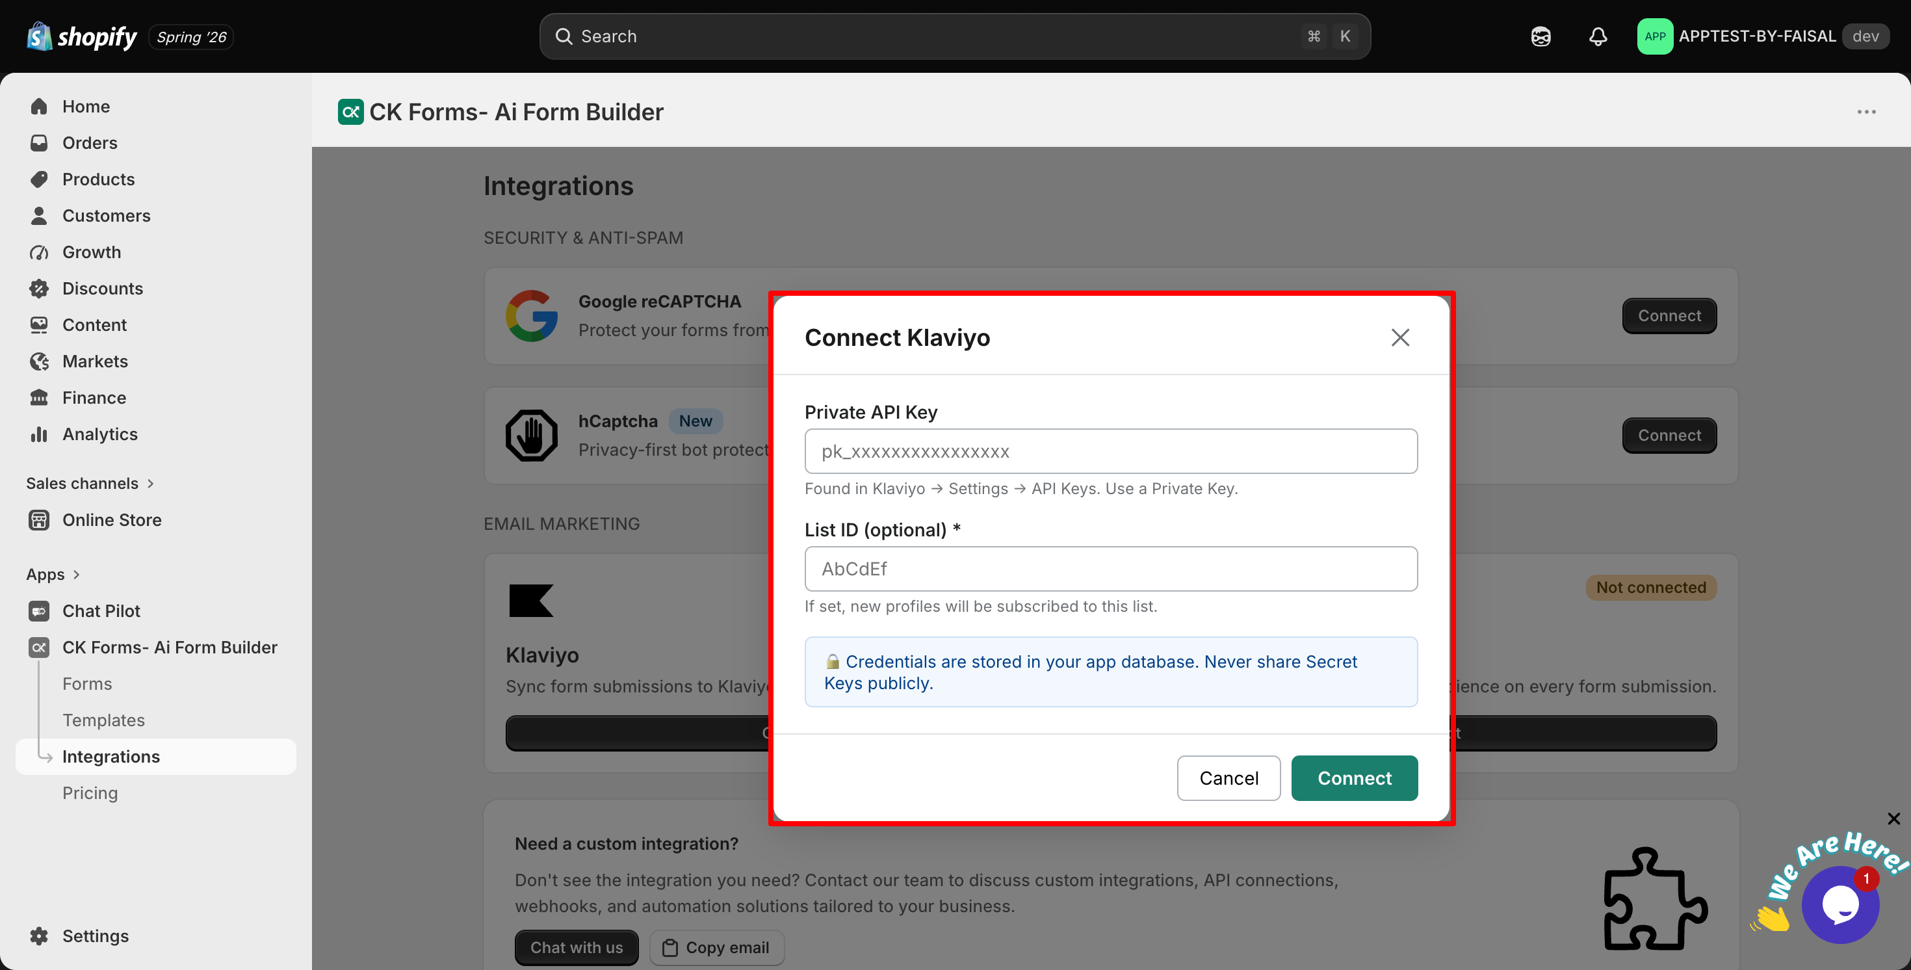Focus the List ID field
This screenshot has width=1911, height=970.
[1111, 568]
